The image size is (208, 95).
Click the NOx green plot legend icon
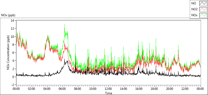click(203, 15)
